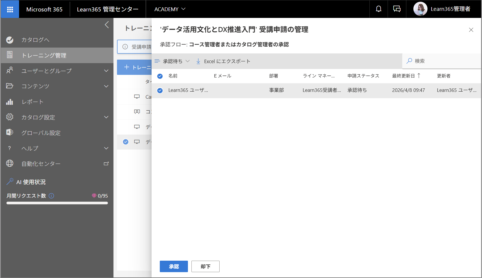Click the 承認 approve button
The image size is (482, 278).
[174, 267]
